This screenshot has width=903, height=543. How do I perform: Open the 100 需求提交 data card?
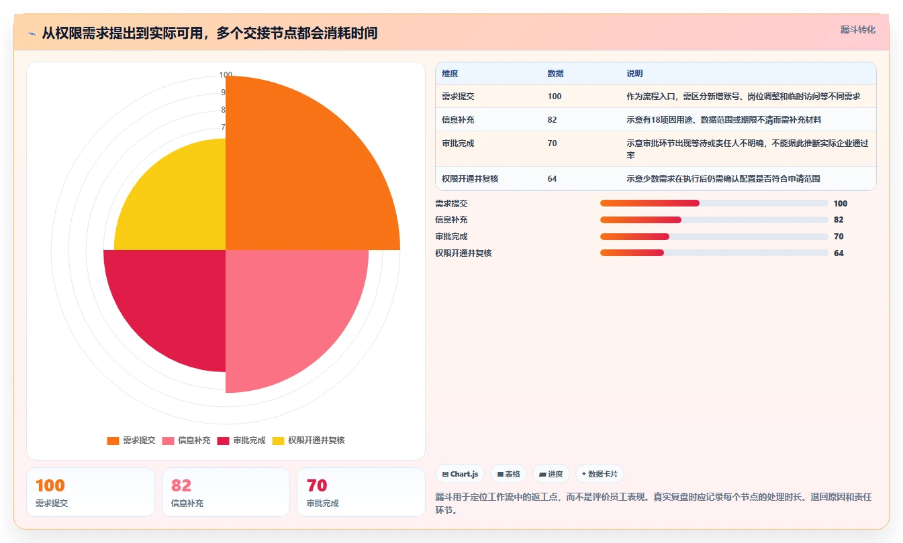[x=91, y=492]
